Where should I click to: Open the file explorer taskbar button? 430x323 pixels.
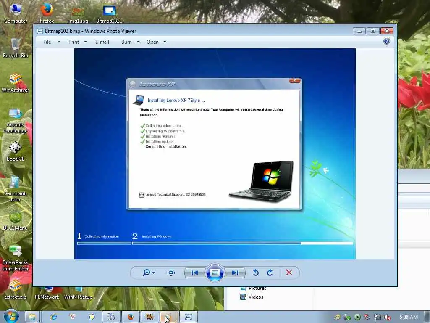point(32,317)
